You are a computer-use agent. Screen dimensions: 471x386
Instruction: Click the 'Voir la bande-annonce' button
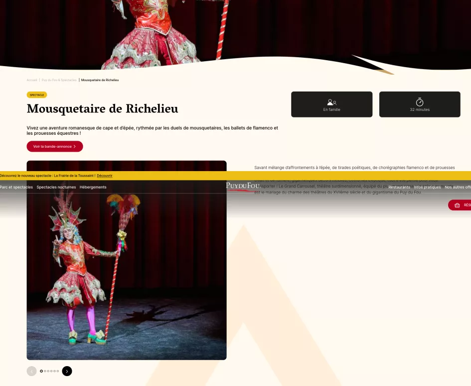[x=55, y=147]
